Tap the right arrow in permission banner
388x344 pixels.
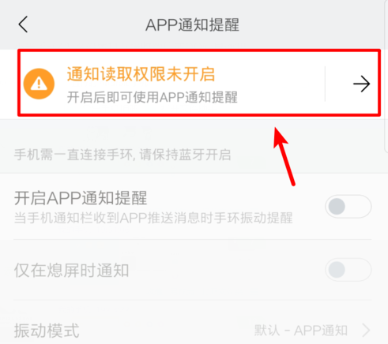coord(361,84)
